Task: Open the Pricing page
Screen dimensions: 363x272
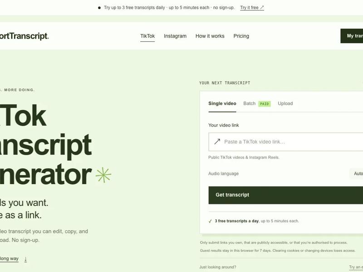Action: click(x=241, y=36)
